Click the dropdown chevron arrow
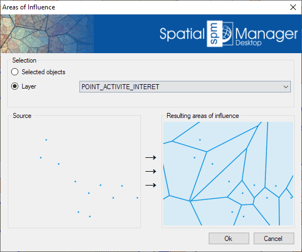This screenshot has height=252, width=302. [286, 87]
